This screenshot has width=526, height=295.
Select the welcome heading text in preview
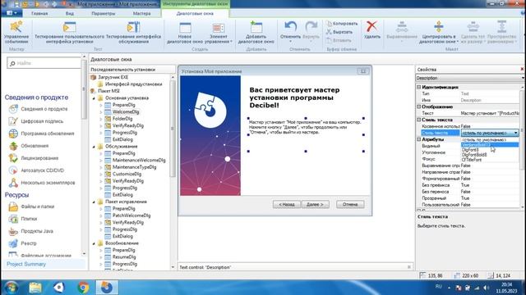tap(294, 98)
